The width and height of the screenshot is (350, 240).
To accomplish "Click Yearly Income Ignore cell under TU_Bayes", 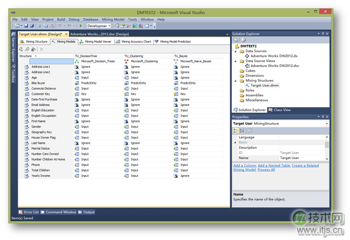I will click(x=198, y=176).
